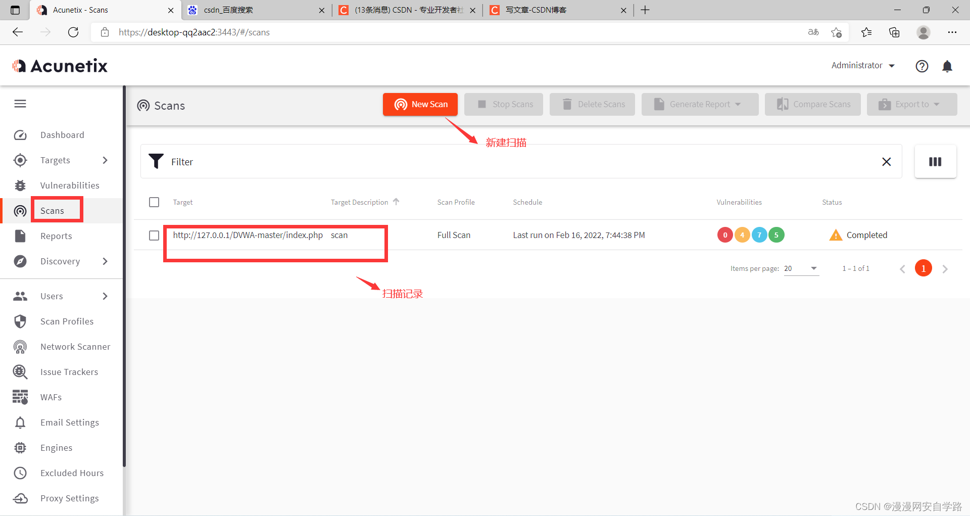970x516 pixels.
Task: Open the help question icon
Action: (922, 66)
